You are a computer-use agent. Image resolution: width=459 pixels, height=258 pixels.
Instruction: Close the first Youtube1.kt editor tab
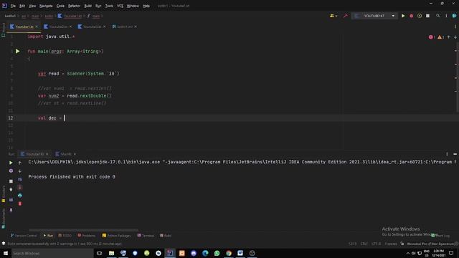[37, 27]
